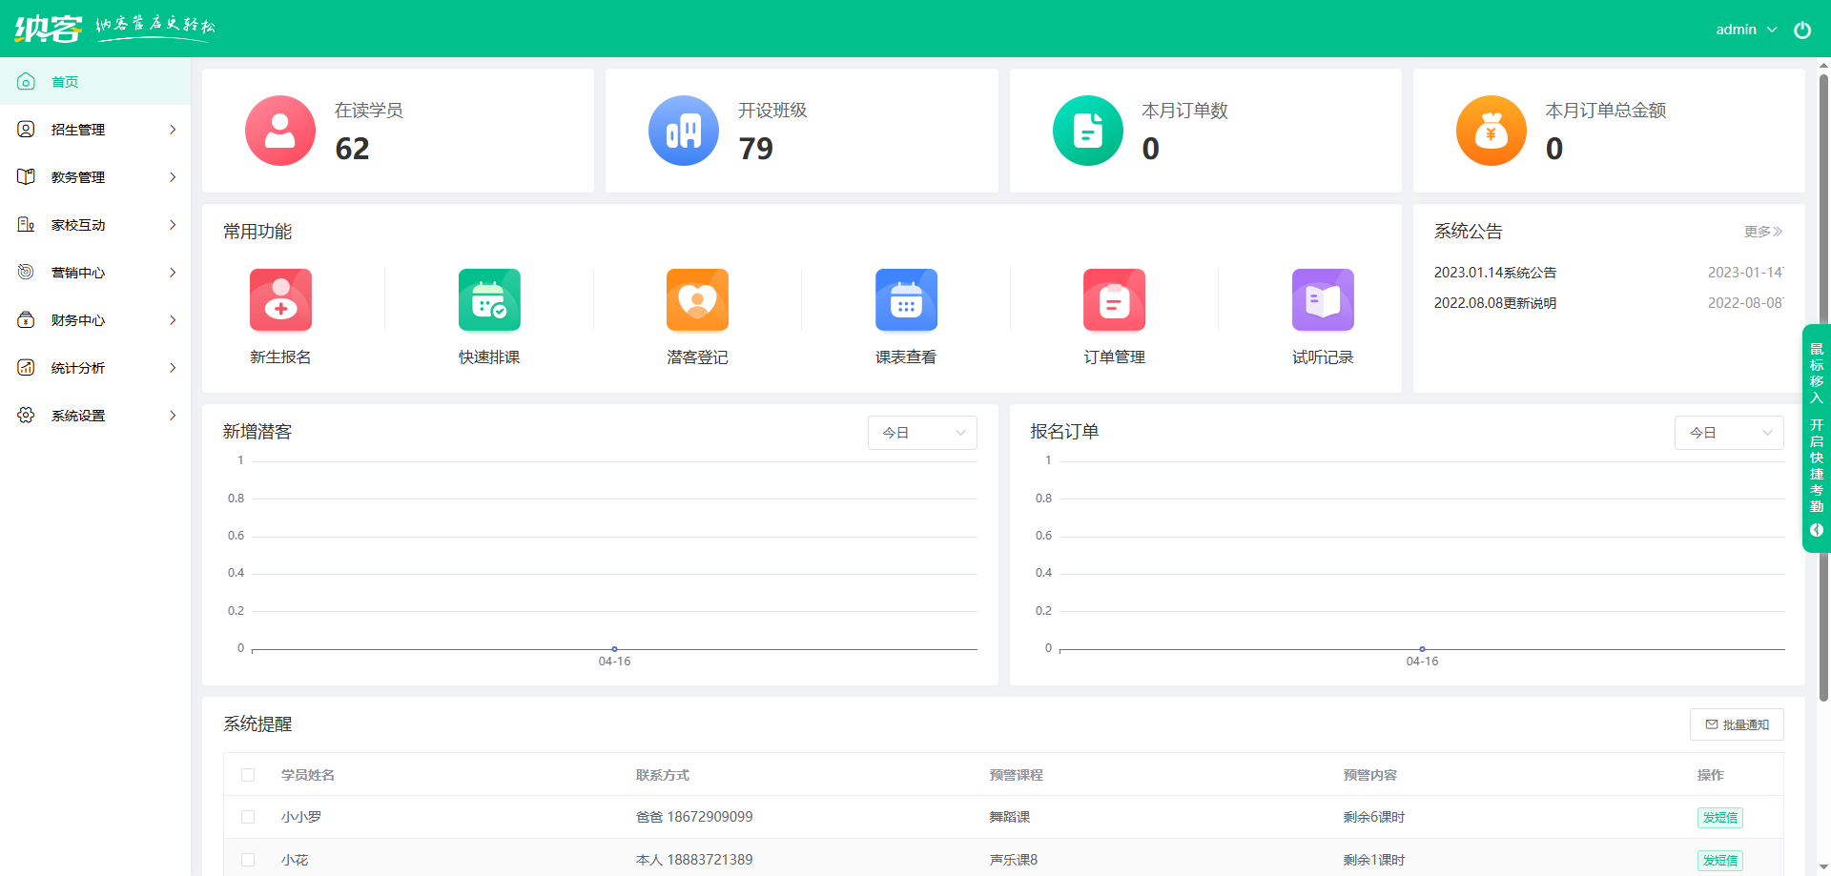Click the 开设班级 count 79
1831x876 pixels.
tap(755, 149)
